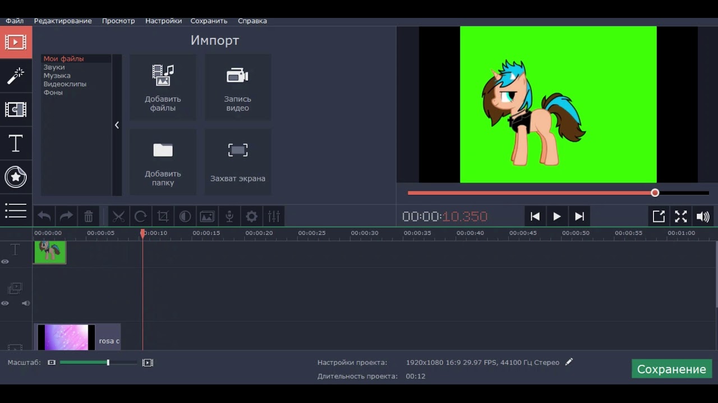Image resolution: width=718 pixels, height=403 pixels.
Task: Open the Просмотр menu
Action: click(118, 21)
